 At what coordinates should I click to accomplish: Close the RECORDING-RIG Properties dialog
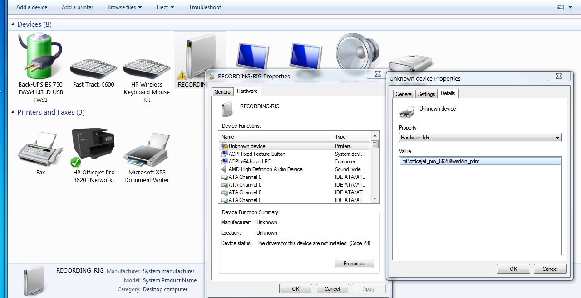tap(377, 73)
